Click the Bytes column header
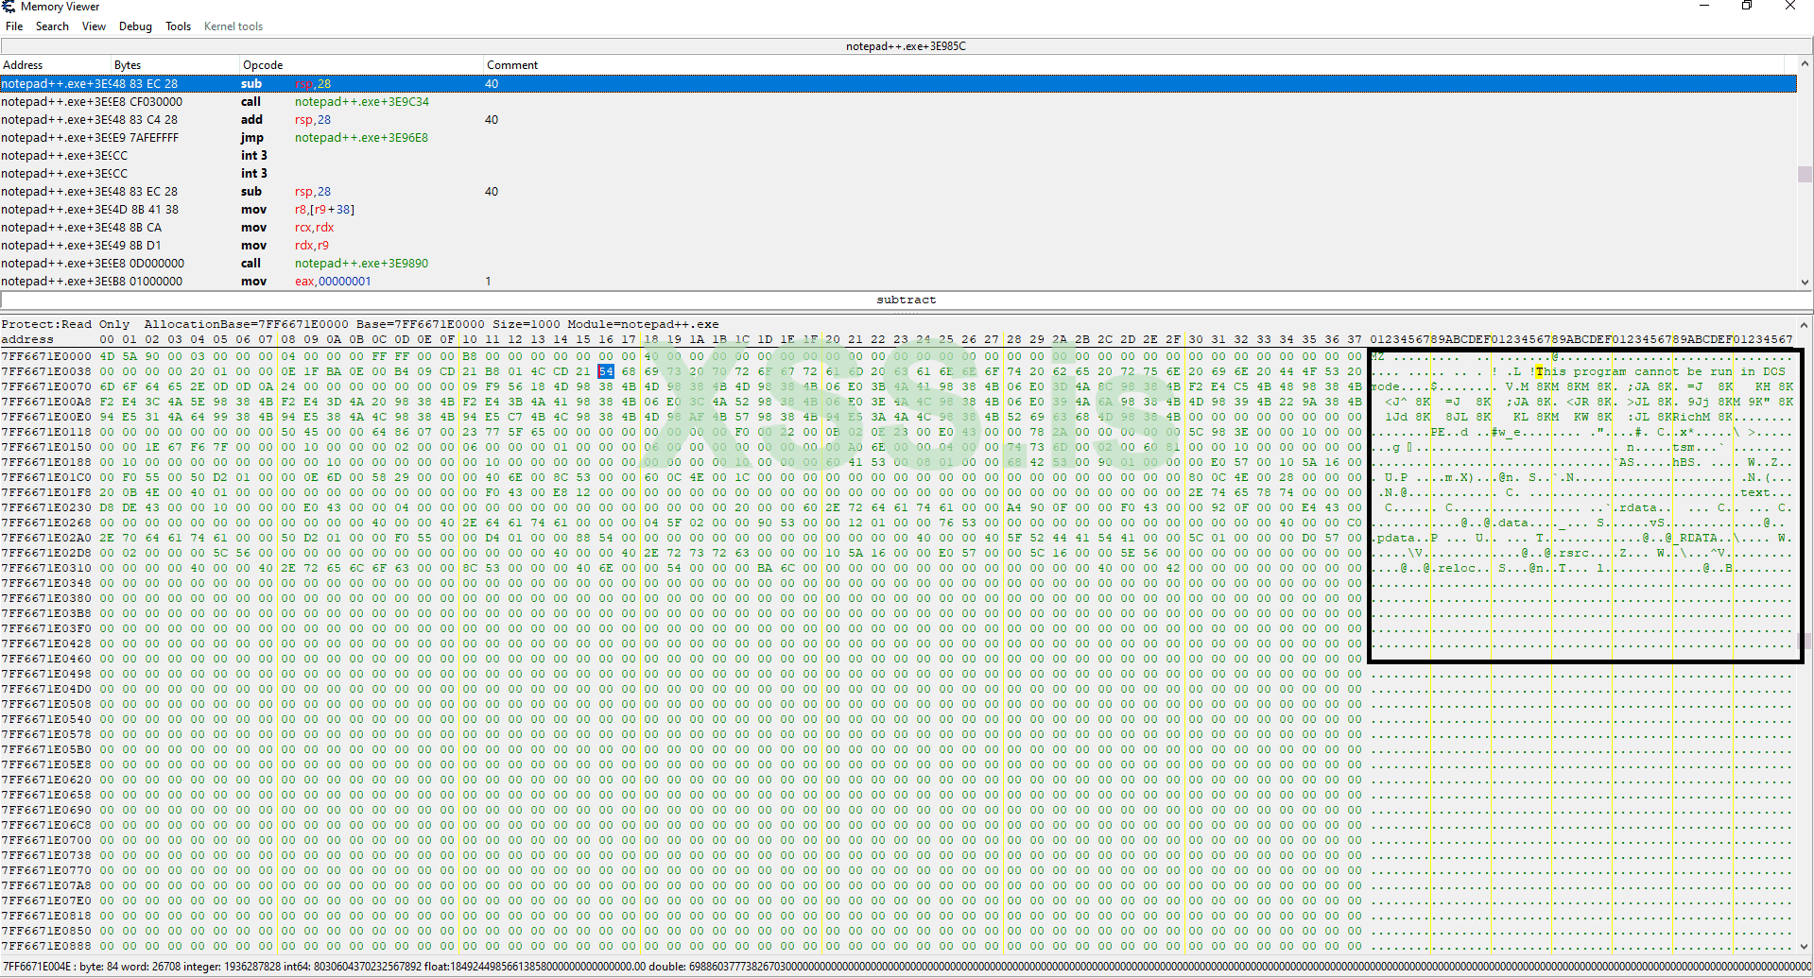Screen dimensions: 1814x978 176,65
